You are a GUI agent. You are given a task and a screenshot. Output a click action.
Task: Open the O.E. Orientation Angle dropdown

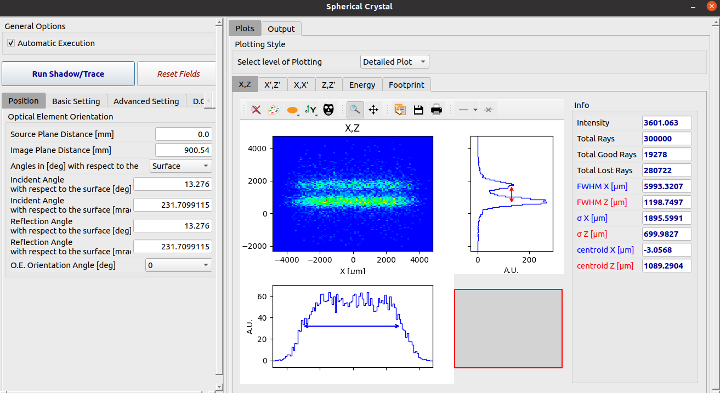(x=178, y=265)
